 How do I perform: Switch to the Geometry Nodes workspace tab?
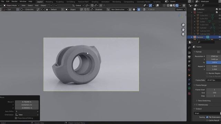pyautogui.click(x=144, y=2)
